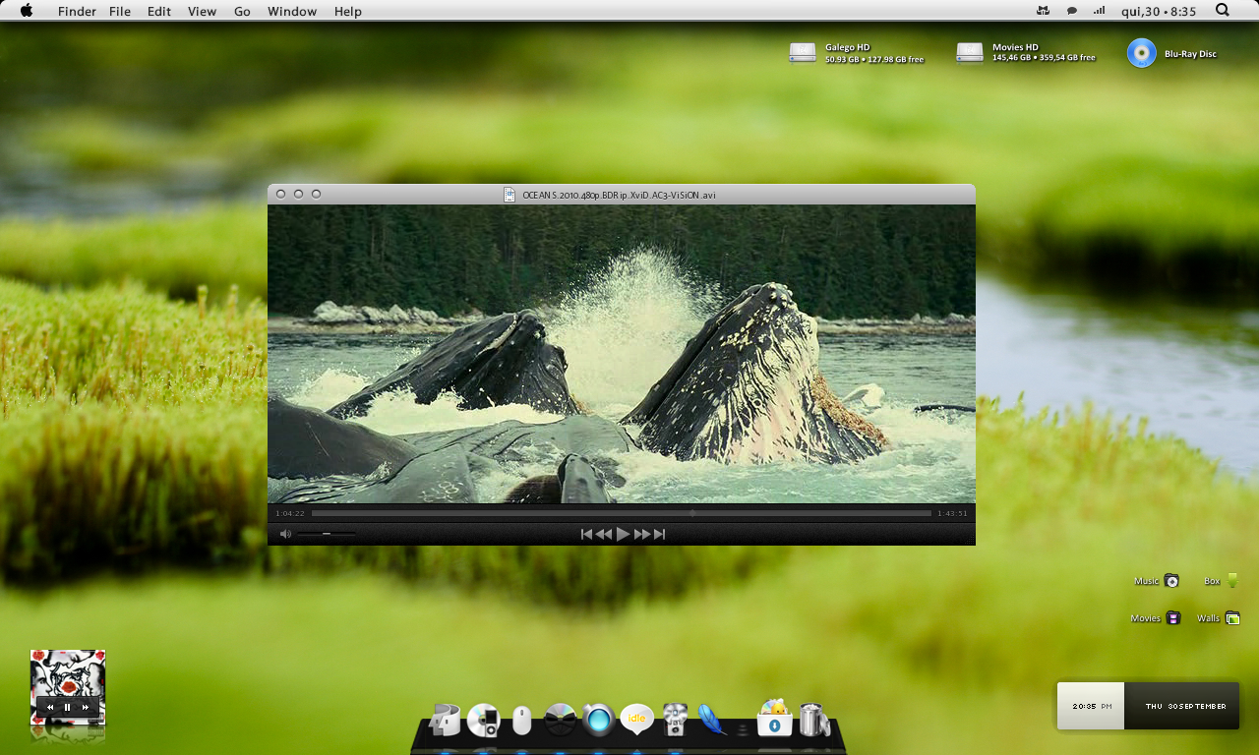The width and height of the screenshot is (1259, 755).
Task: Open the File menu
Action: (120, 11)
